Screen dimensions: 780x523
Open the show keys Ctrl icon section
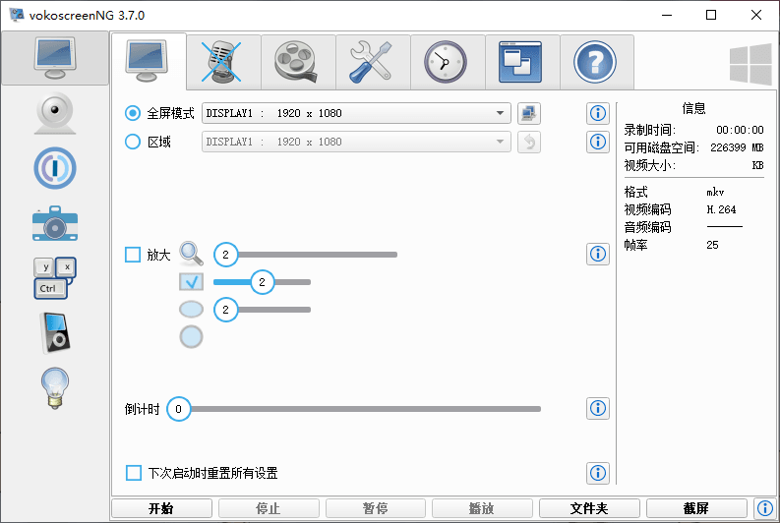(x=55, y=278)
